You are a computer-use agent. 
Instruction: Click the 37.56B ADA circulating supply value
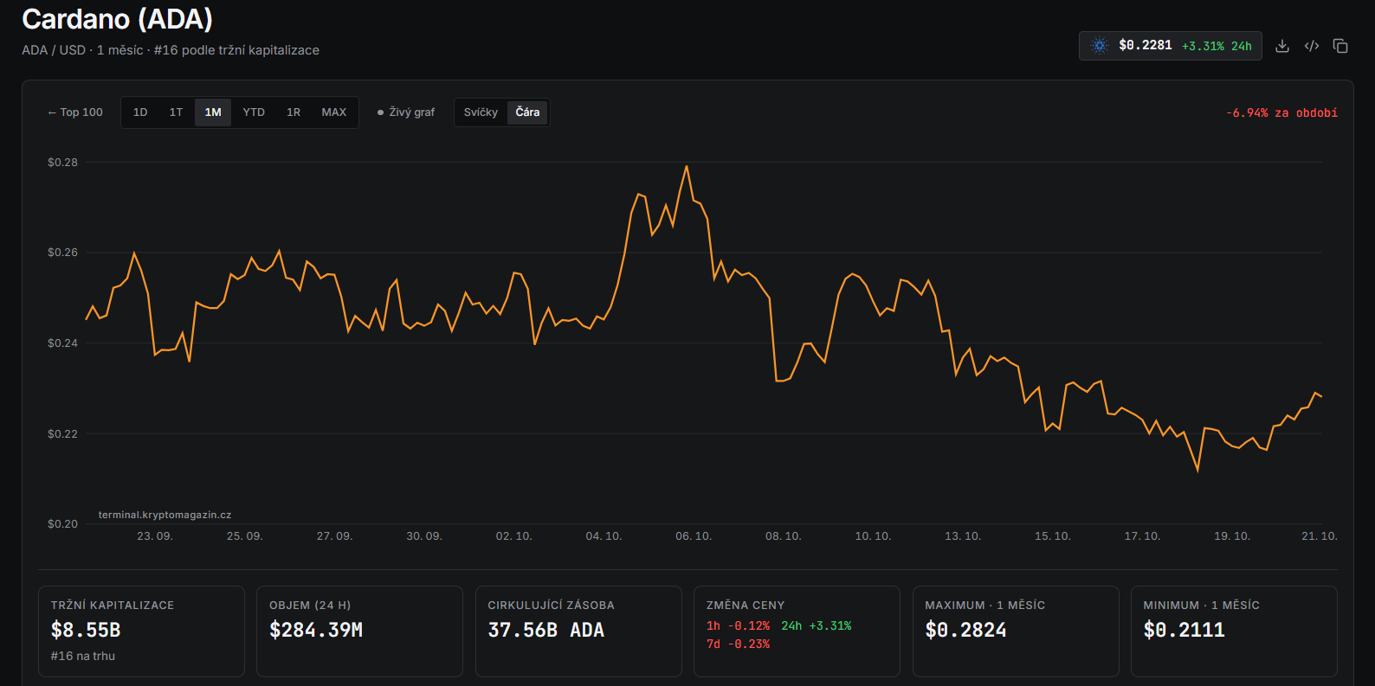click(x=546, y=630)
